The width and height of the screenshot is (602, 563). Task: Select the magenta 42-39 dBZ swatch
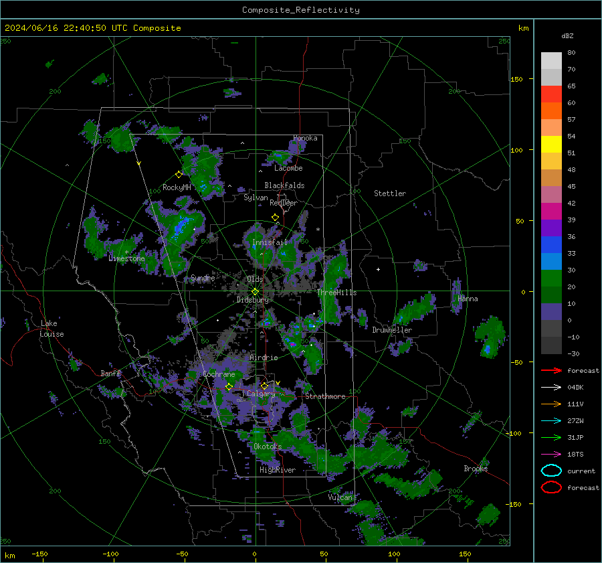point(551,211)
